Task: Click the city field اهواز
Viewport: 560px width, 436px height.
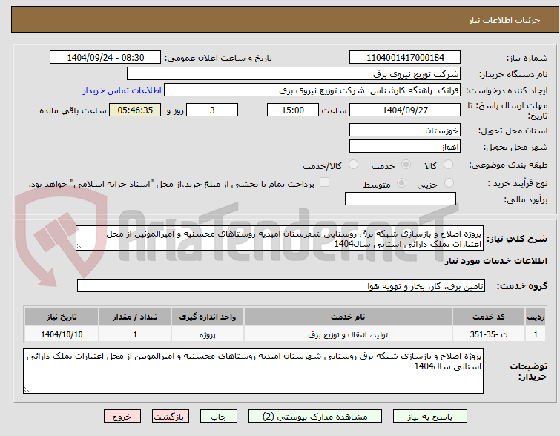Action: point(405,146)
